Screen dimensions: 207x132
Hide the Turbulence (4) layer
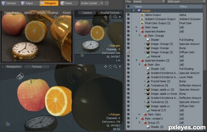pyautogui.click(x=128, y=85)
